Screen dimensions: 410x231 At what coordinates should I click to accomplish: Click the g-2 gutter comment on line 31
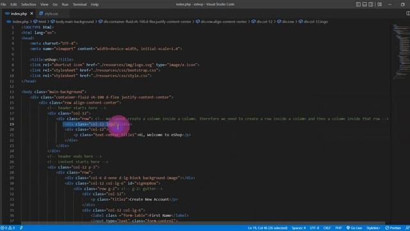click(142, 189)
